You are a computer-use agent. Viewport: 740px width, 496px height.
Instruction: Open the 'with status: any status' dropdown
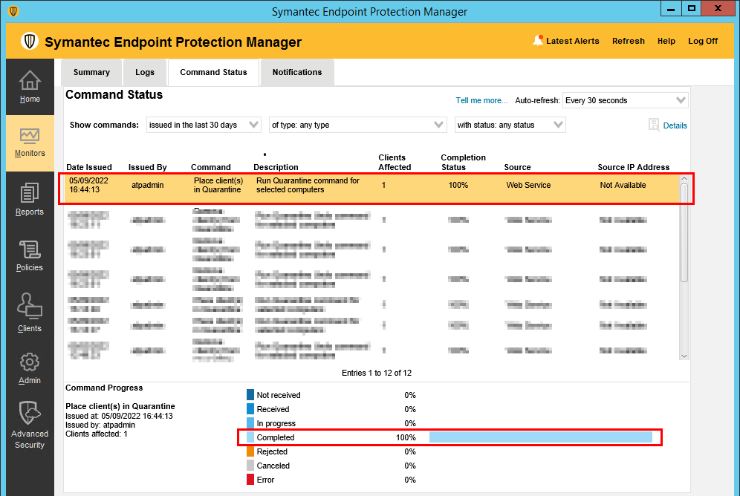coord(510,125)
